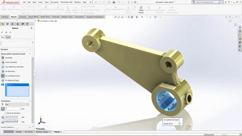Viewport: 242px width, 136px height.
Task: Open Fixture panel help icon
Action: click(x=31, y=28)
